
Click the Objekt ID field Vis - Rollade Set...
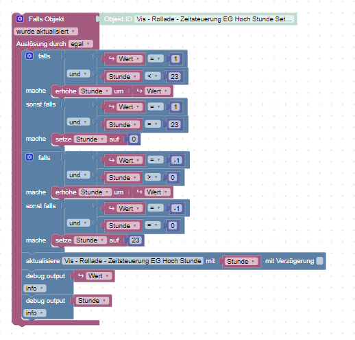pos(214,19)
